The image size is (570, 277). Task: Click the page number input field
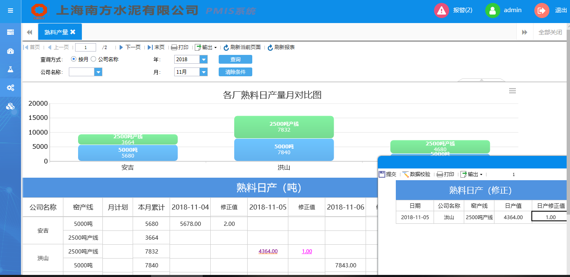(x=85, y=47)
